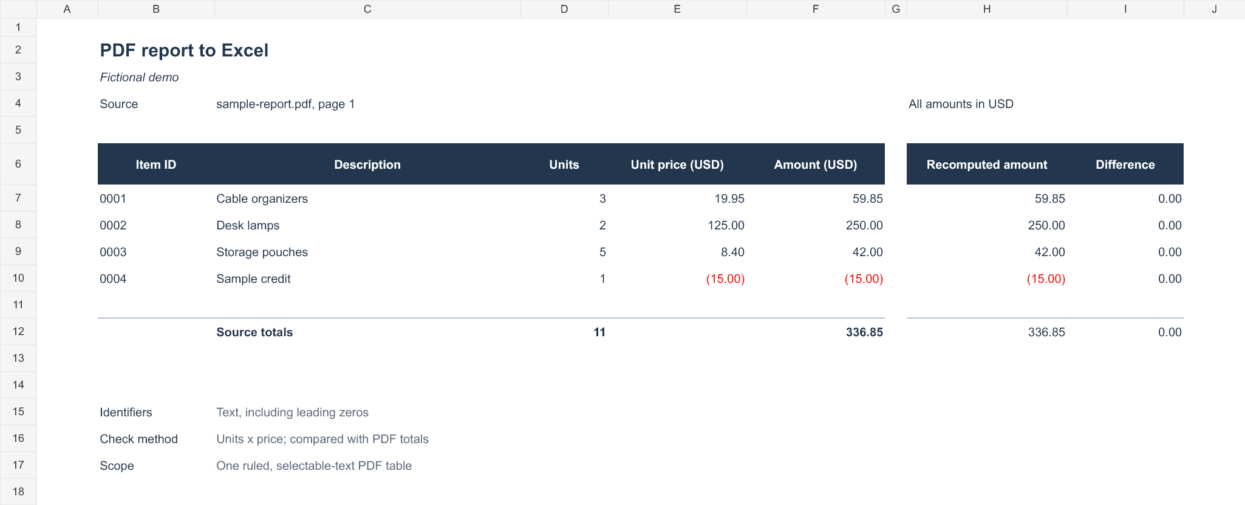Select item ID cell '0004'
The height and width of the screenshot is (505, 1245).
pyautogui.click(x=156, y=279)
